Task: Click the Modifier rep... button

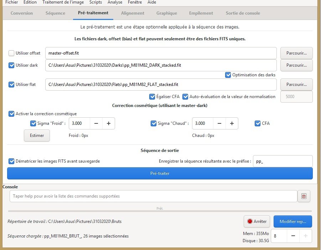Action: pos(293,221)
